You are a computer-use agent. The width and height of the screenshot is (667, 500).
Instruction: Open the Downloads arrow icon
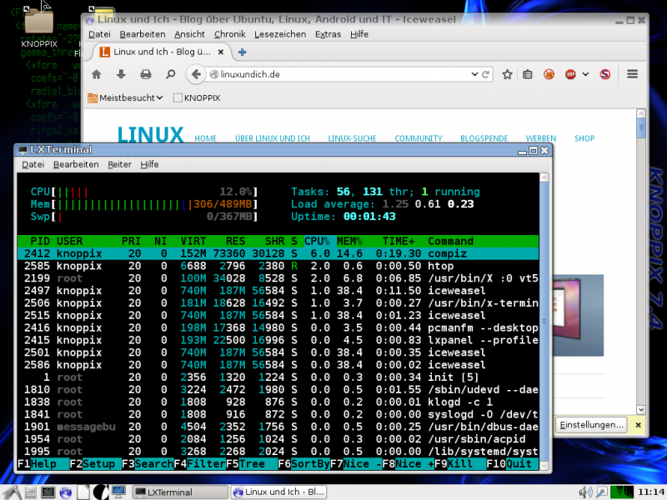[121, 74]
